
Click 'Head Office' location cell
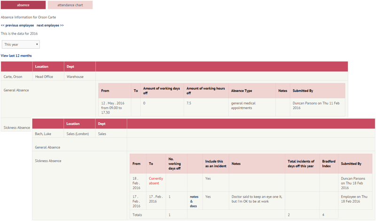(x=44, y=77)
